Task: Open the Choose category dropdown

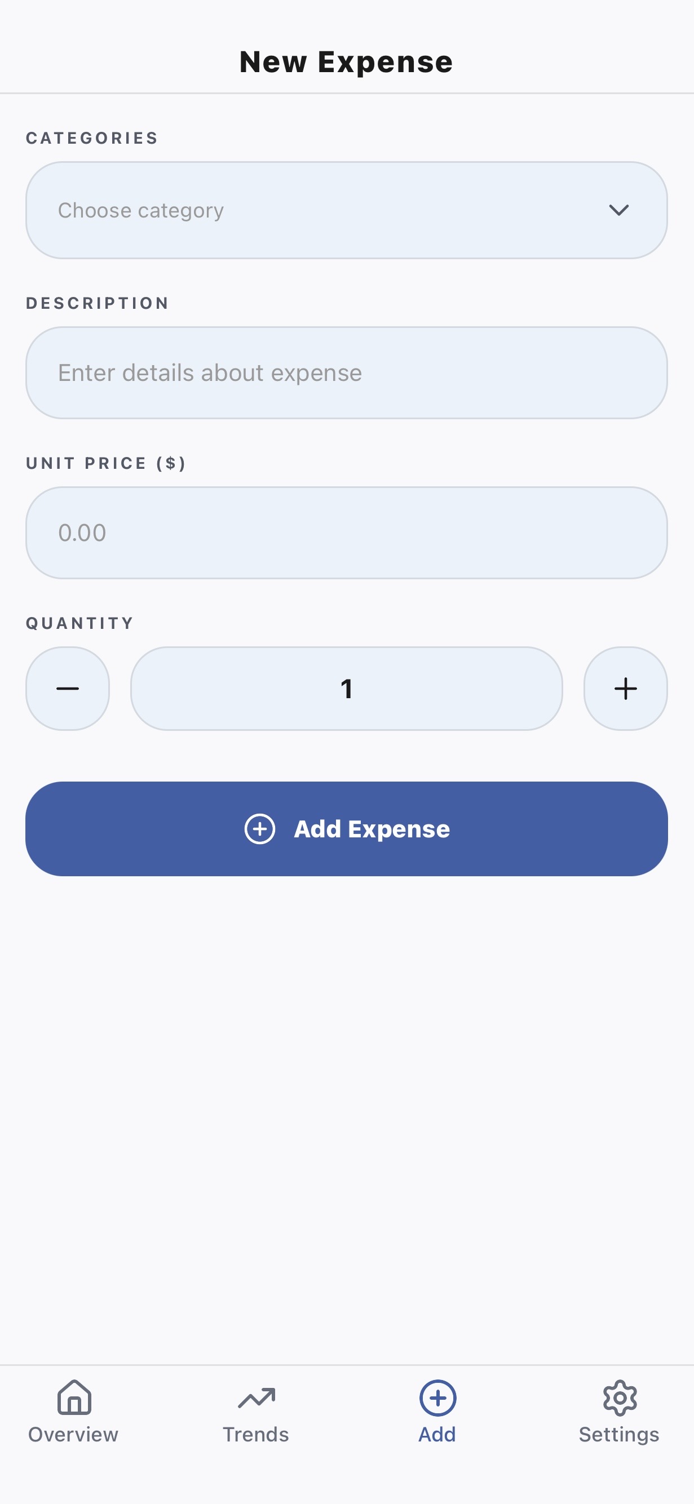Action: click(x=327, y=210)
